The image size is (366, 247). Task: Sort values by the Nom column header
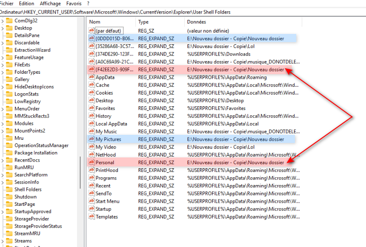coord(111,22)
